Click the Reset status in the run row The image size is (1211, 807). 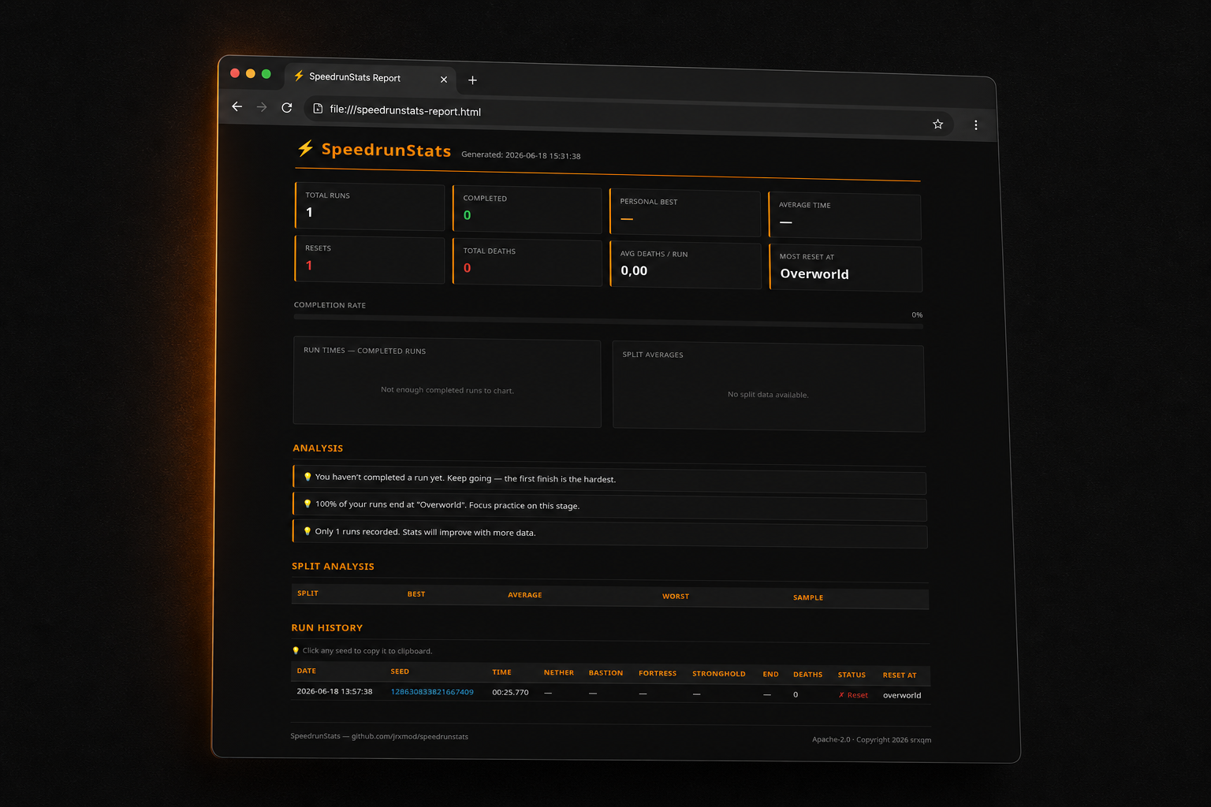tap(853, 695)
